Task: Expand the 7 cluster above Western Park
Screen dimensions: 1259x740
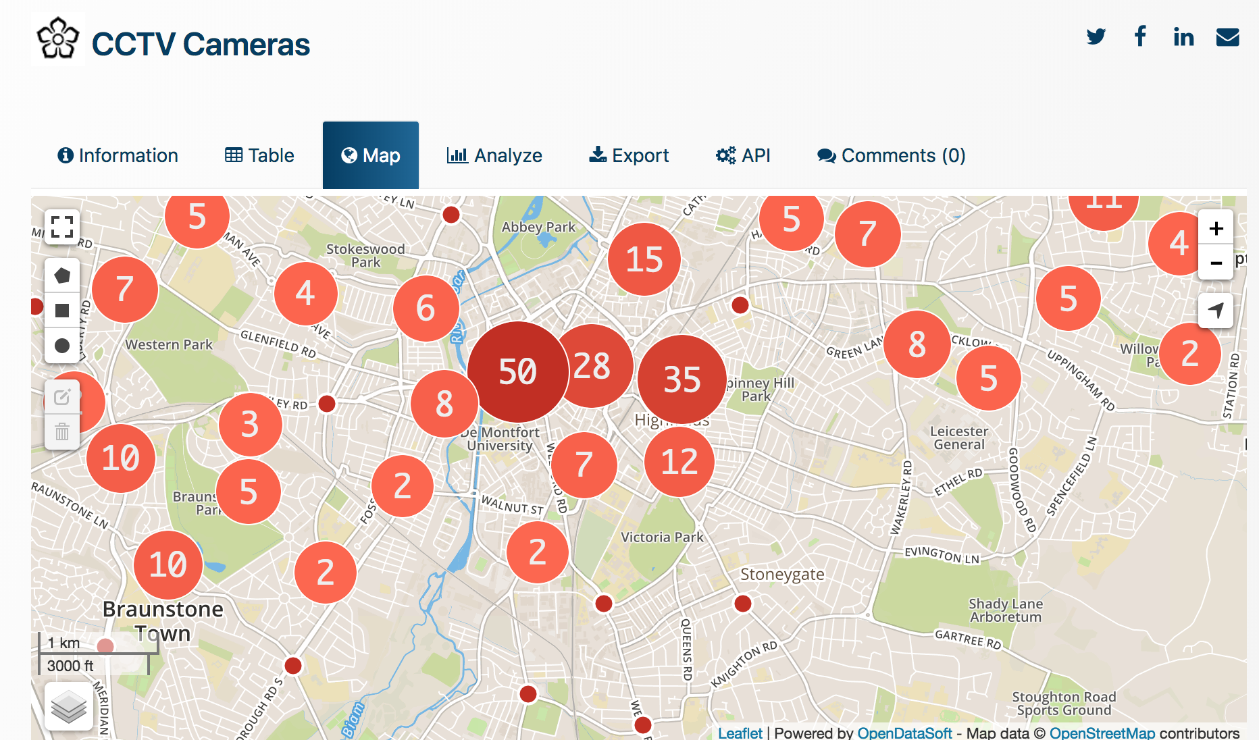Action: [x=125, y=290]
